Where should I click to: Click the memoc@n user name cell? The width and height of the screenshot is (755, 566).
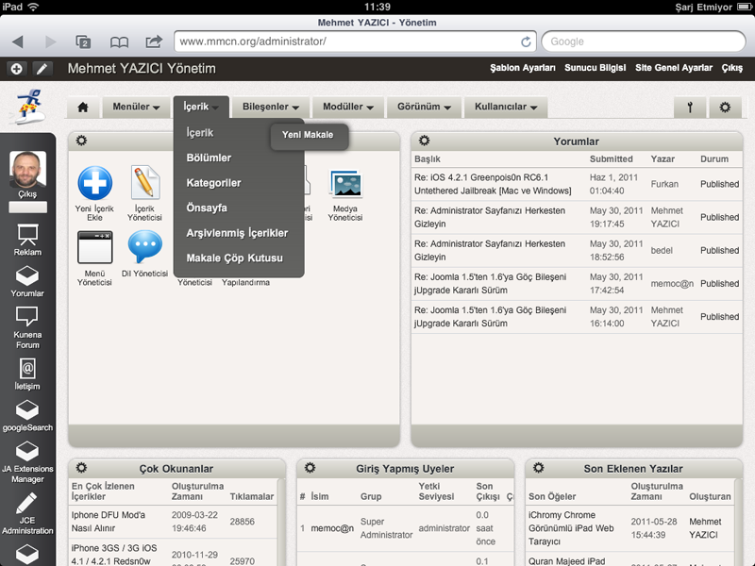pos(332,528)
